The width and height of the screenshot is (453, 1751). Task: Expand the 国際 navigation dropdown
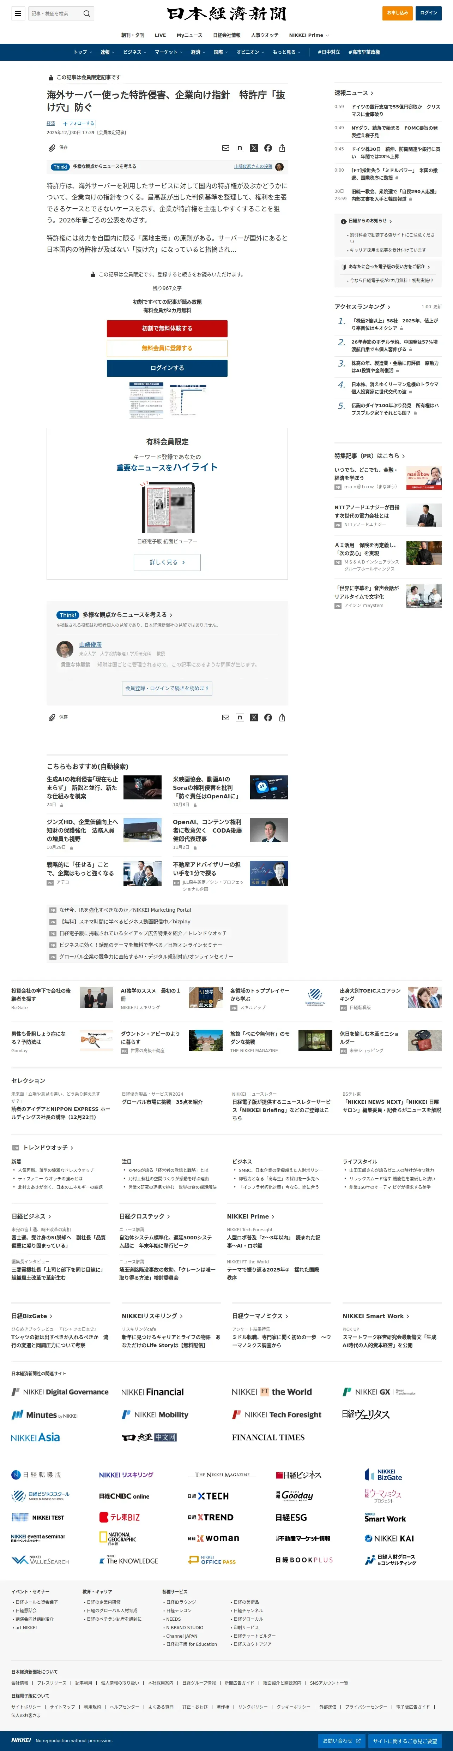click(x=220, y=52)
